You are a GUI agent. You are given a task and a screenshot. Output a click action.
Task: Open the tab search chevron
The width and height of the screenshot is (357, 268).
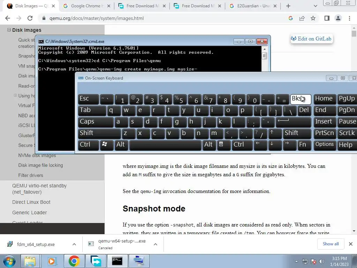coord(315,6)
